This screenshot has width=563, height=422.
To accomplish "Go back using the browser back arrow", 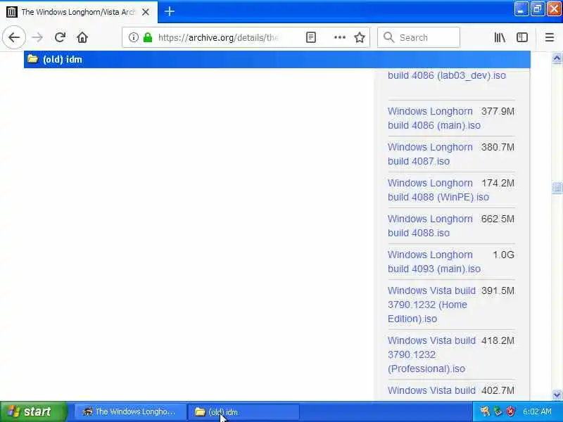I will (14, 37).
